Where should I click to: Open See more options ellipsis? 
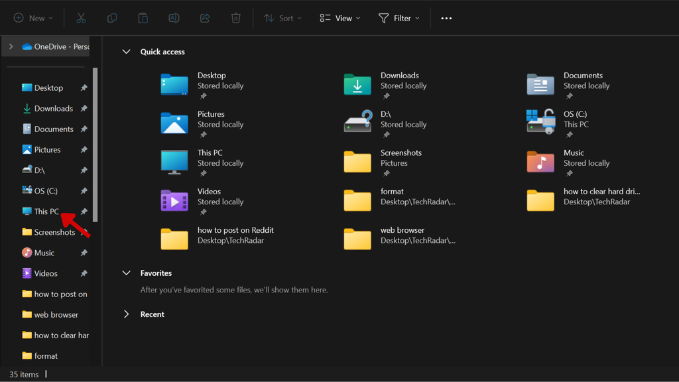point(446,18)
